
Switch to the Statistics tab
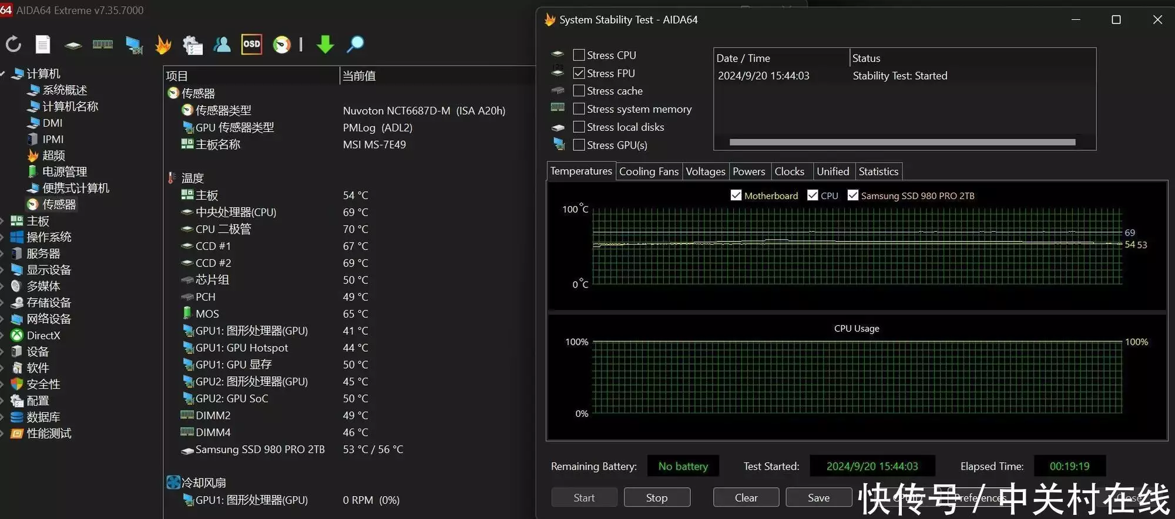click(x=878, y=171)
